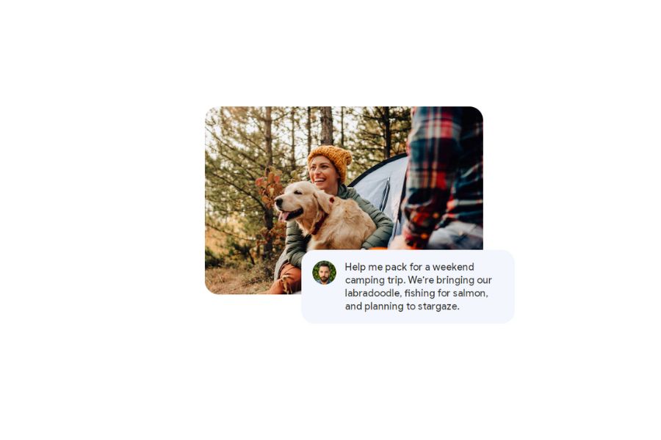
Task: Click the text "Help me pack for a weekend"
Action: (409, 267)
